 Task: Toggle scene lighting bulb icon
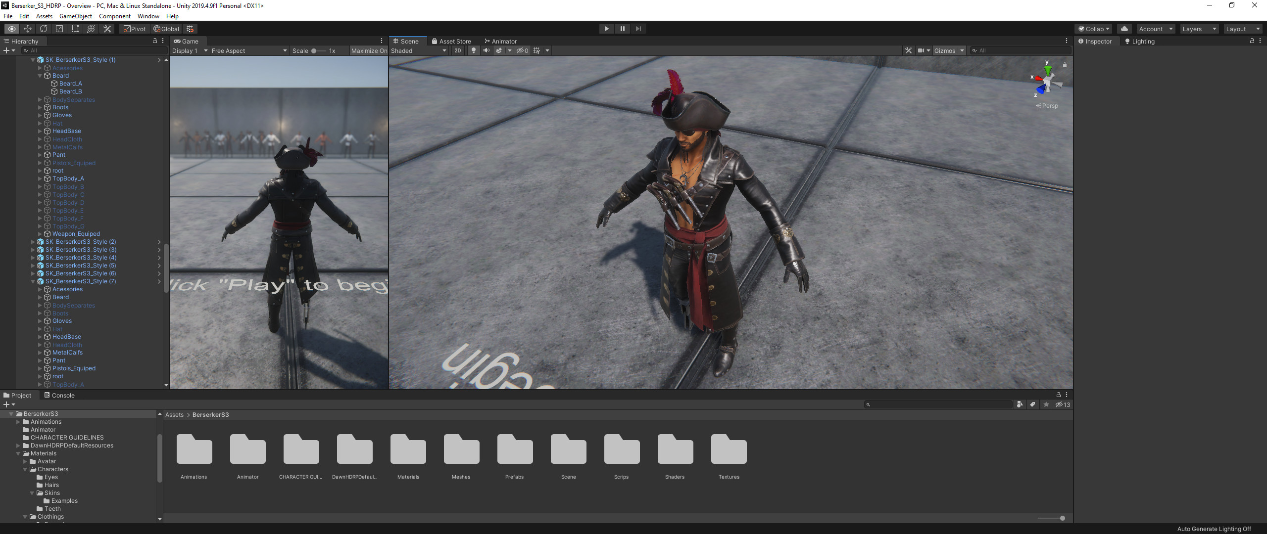coord(474,50)
